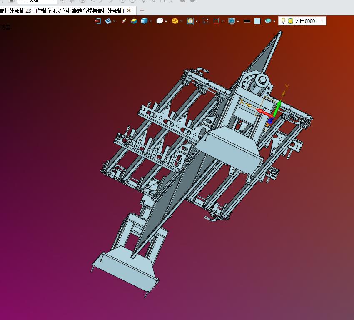Viewport: 354px width, 320px height.
Task: Click the yellow-top block datum icon
Action: click(134, 21)
